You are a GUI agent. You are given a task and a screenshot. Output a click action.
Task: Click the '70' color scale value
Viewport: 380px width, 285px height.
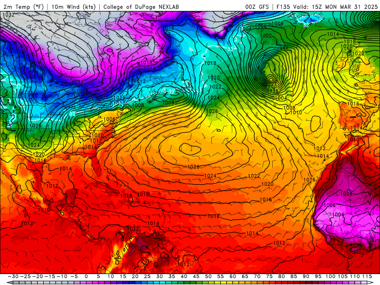coord(257,276)
